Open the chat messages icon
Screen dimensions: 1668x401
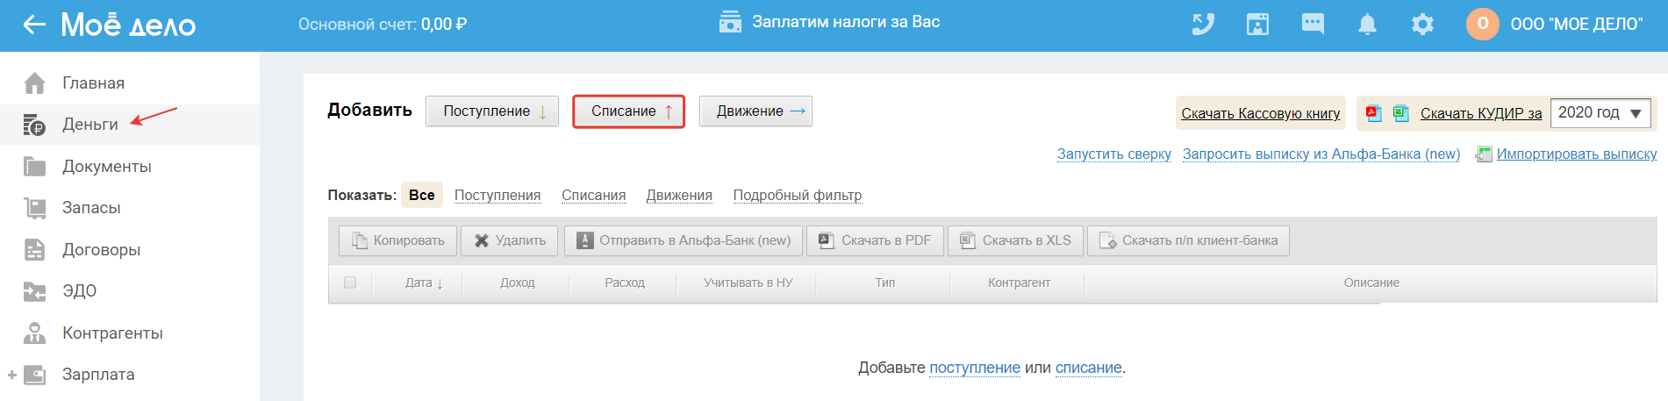coord(1313,24)
